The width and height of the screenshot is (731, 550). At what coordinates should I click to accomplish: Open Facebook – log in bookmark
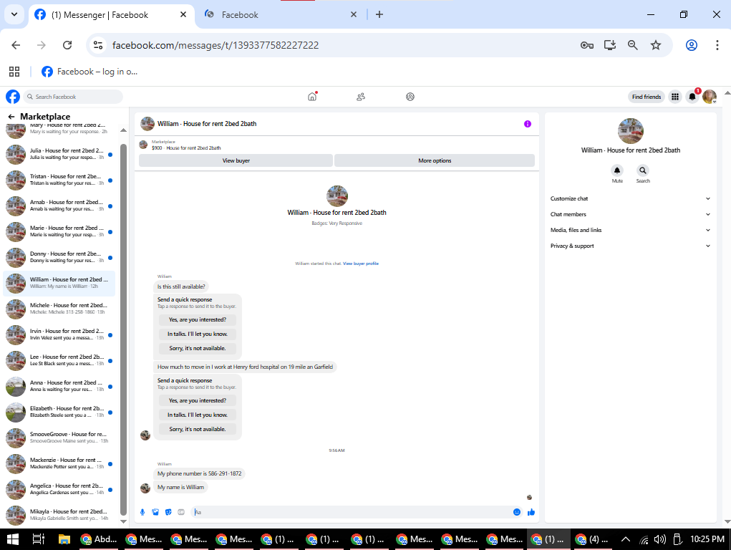pos(89,72)
